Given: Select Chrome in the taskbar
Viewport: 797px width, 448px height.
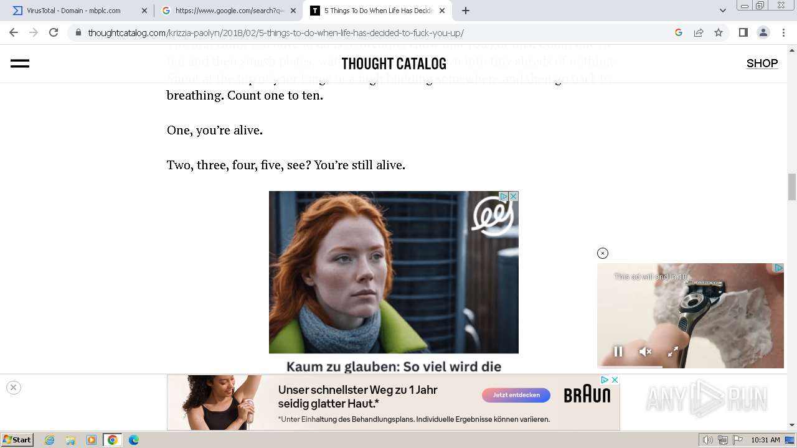Looking at the screenshot, I should coord(113,440).
